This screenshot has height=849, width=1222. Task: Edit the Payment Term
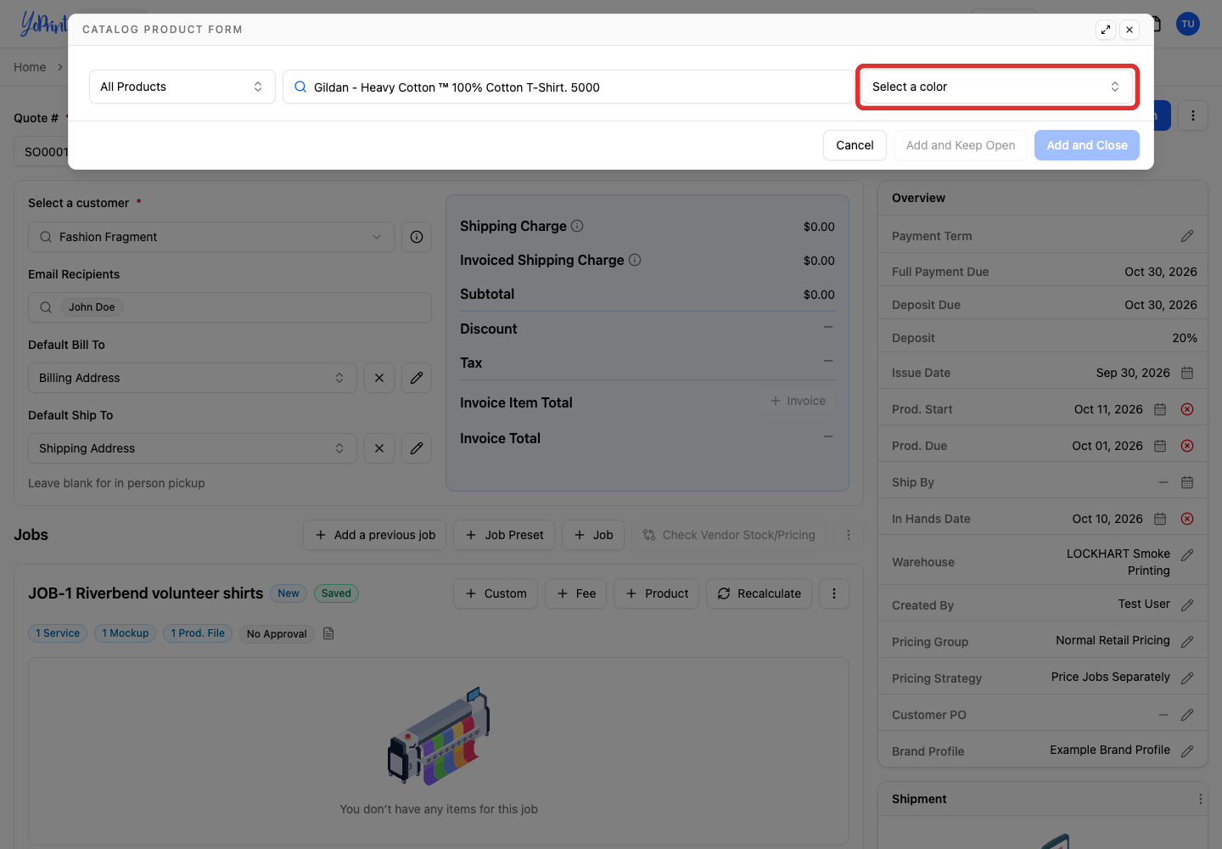[x=1187, y=236]
